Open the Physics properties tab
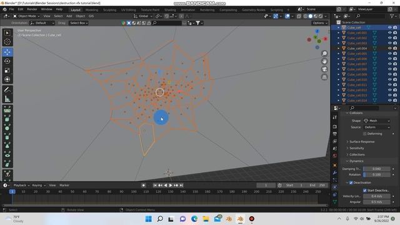 click(335, 187)
